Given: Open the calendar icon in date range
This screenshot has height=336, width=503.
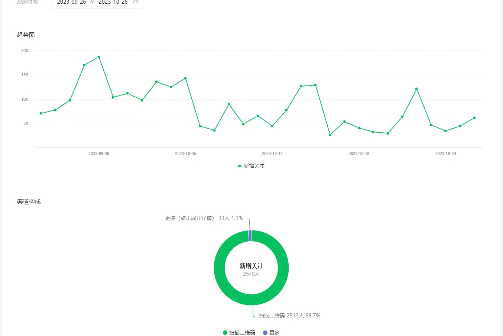Looking at the screenshot, I should click(x=136, y=2).
